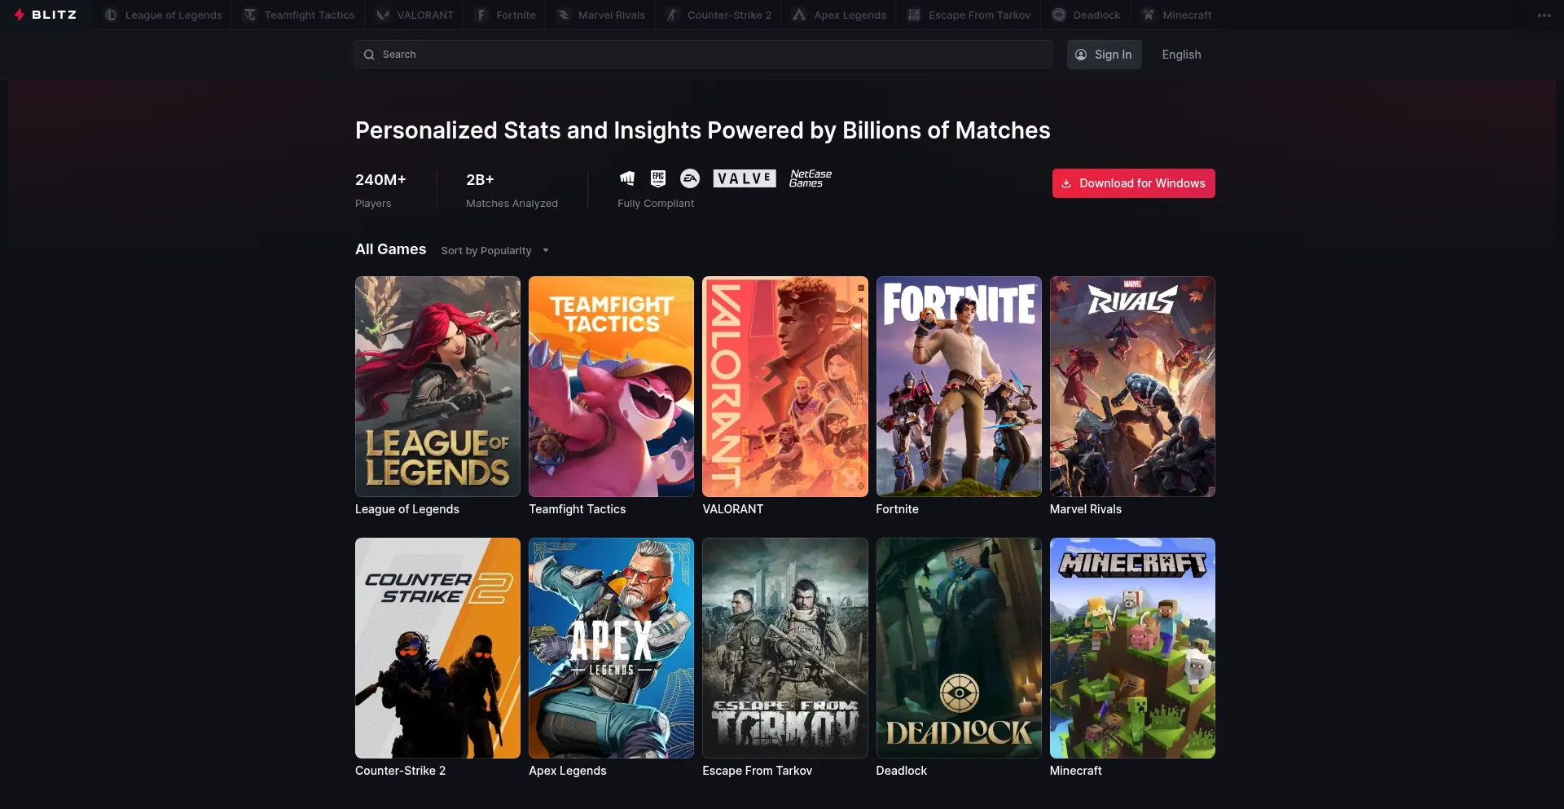Open the Marvel Rivals game cover
This screenshot has width=1564, height=809.
[x=1131, y=386]
